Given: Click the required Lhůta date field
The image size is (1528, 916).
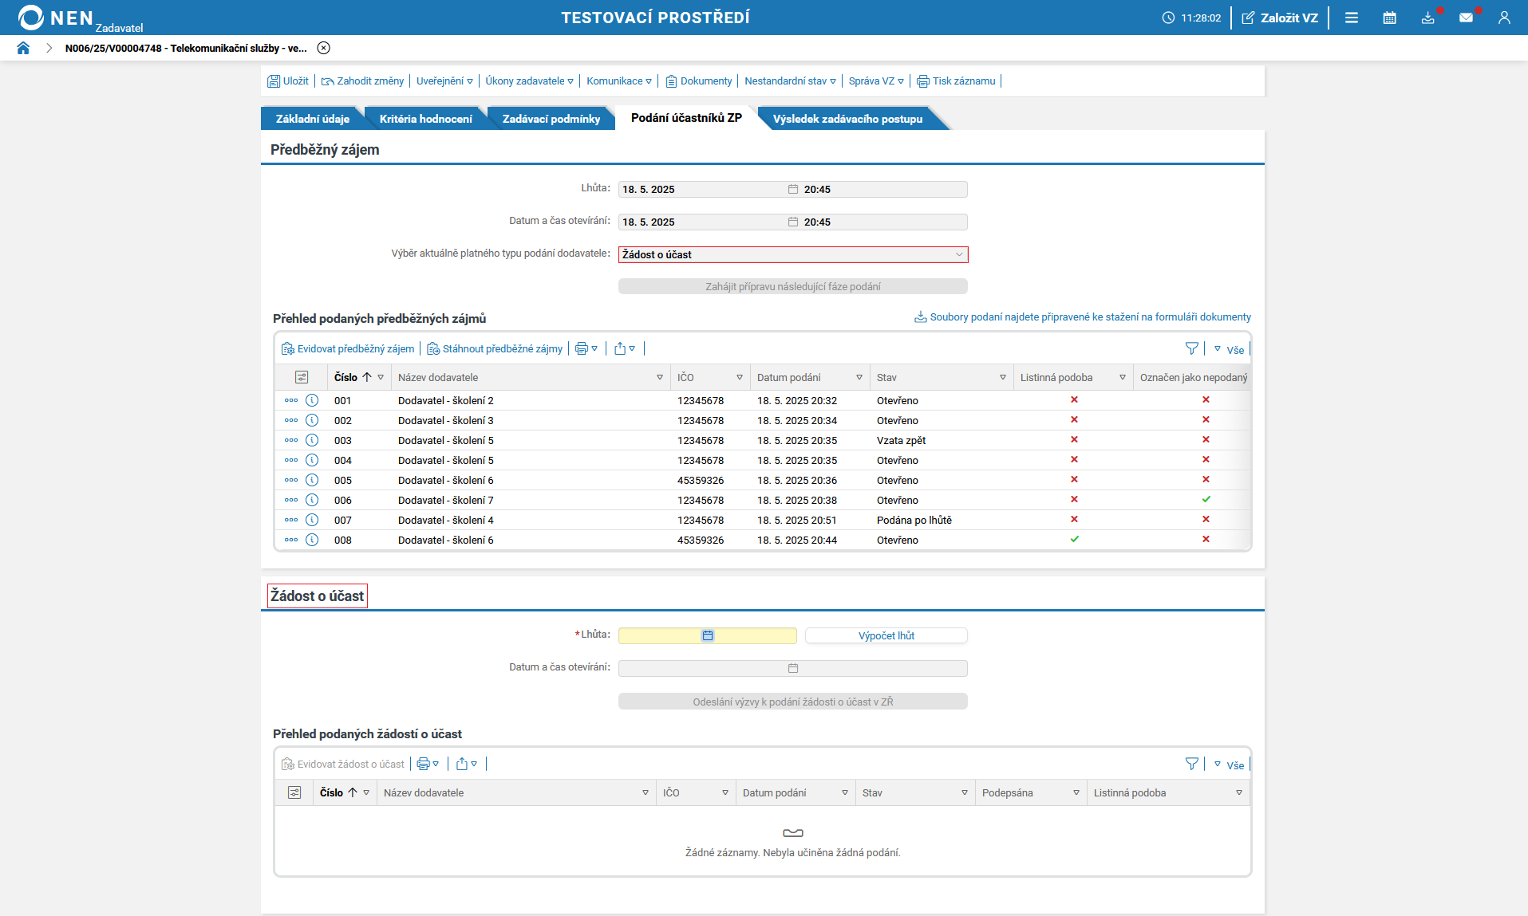Looking at the screenshot, I should click(707, 635).
